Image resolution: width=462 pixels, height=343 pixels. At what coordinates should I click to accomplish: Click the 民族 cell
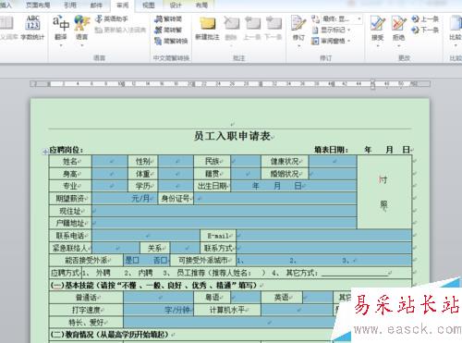[213, 161]
